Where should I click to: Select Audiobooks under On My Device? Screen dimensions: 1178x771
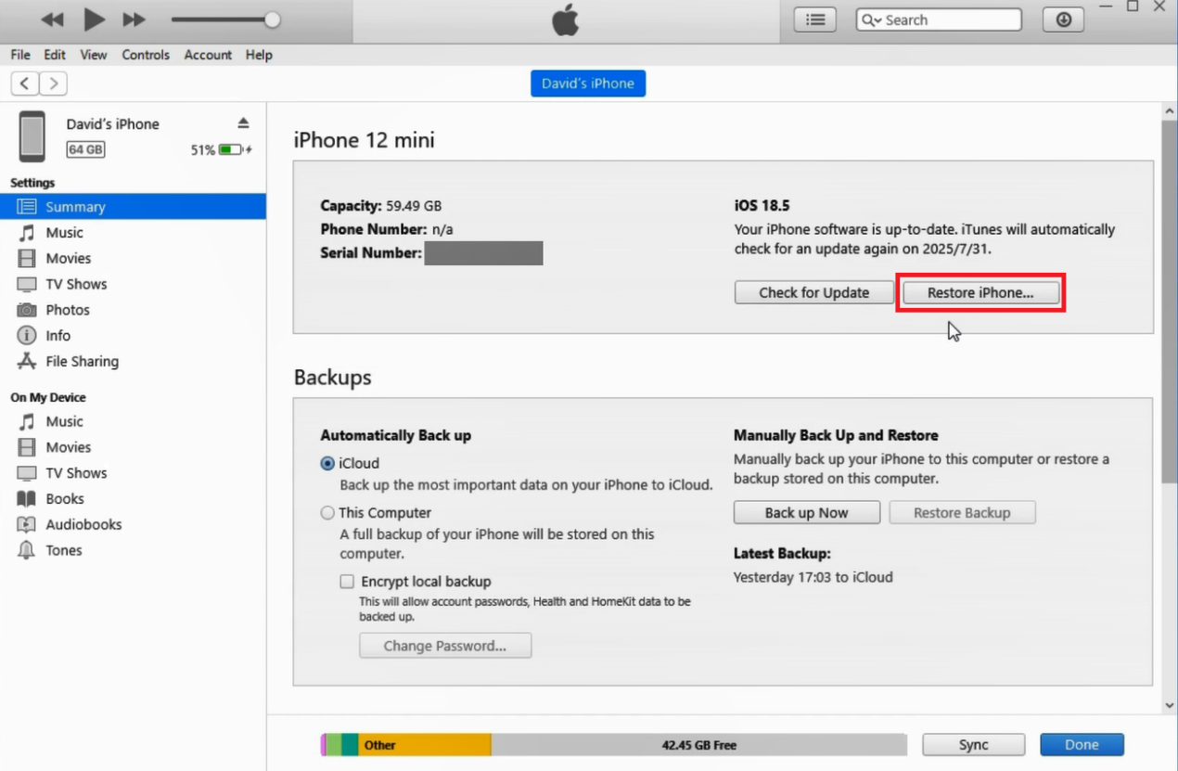(x=84, y=524)
